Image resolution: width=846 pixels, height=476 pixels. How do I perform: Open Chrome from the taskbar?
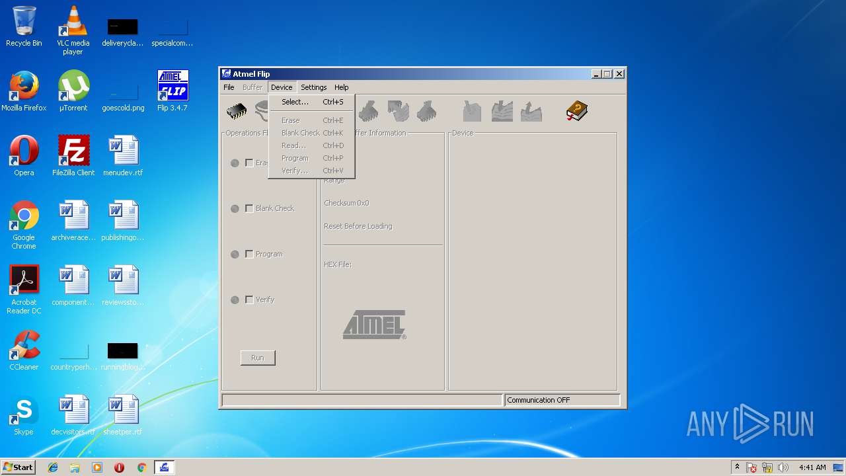click(141, 467)
